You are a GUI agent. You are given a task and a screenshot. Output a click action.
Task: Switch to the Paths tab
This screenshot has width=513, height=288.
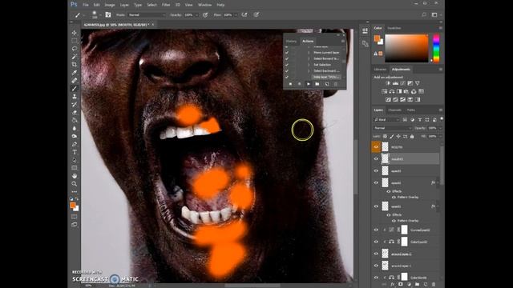pyautogui.click(x=411, y=110)
